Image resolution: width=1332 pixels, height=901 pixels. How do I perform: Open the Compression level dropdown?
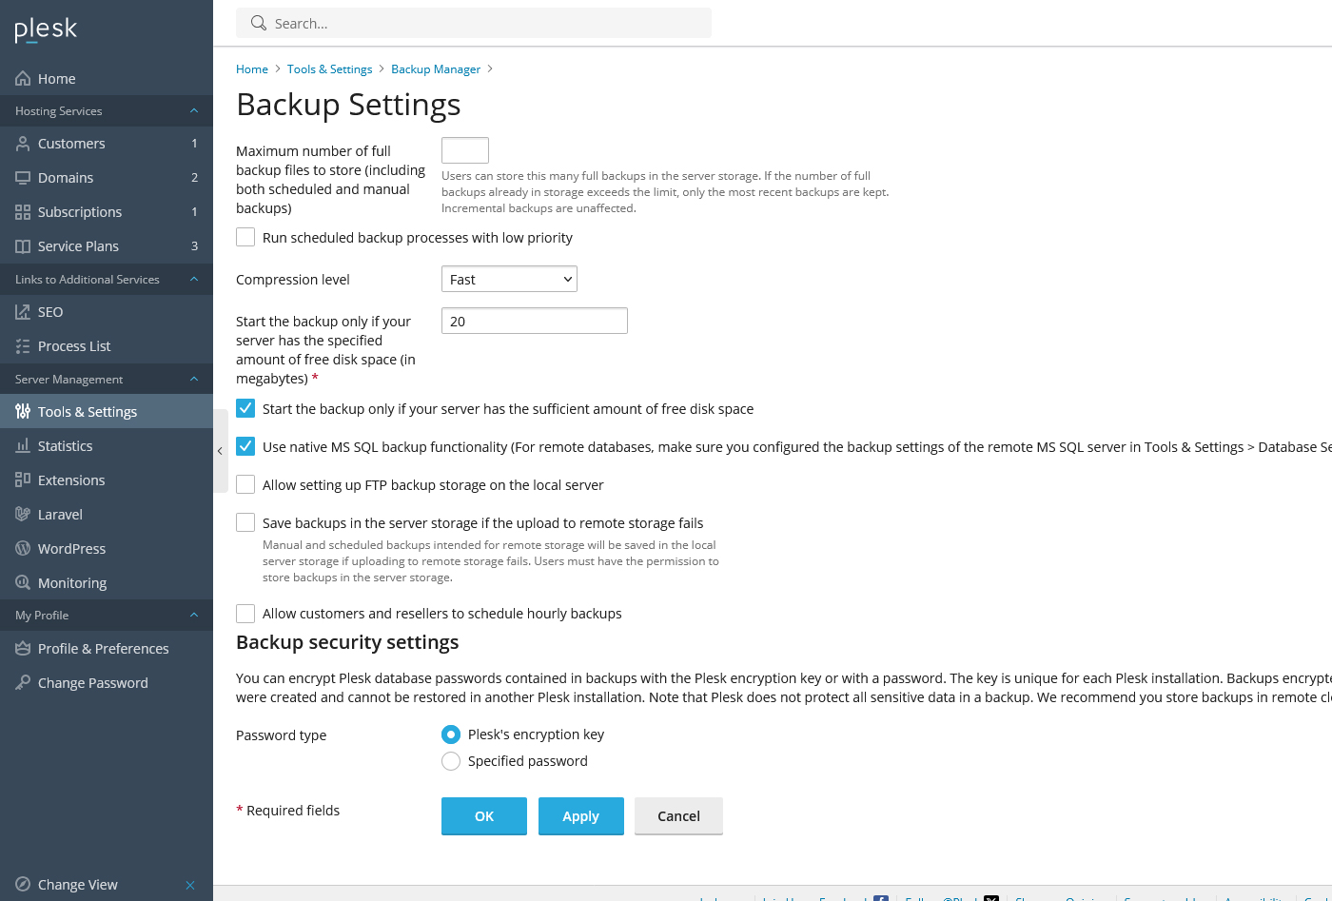click(x=509, y=279)
